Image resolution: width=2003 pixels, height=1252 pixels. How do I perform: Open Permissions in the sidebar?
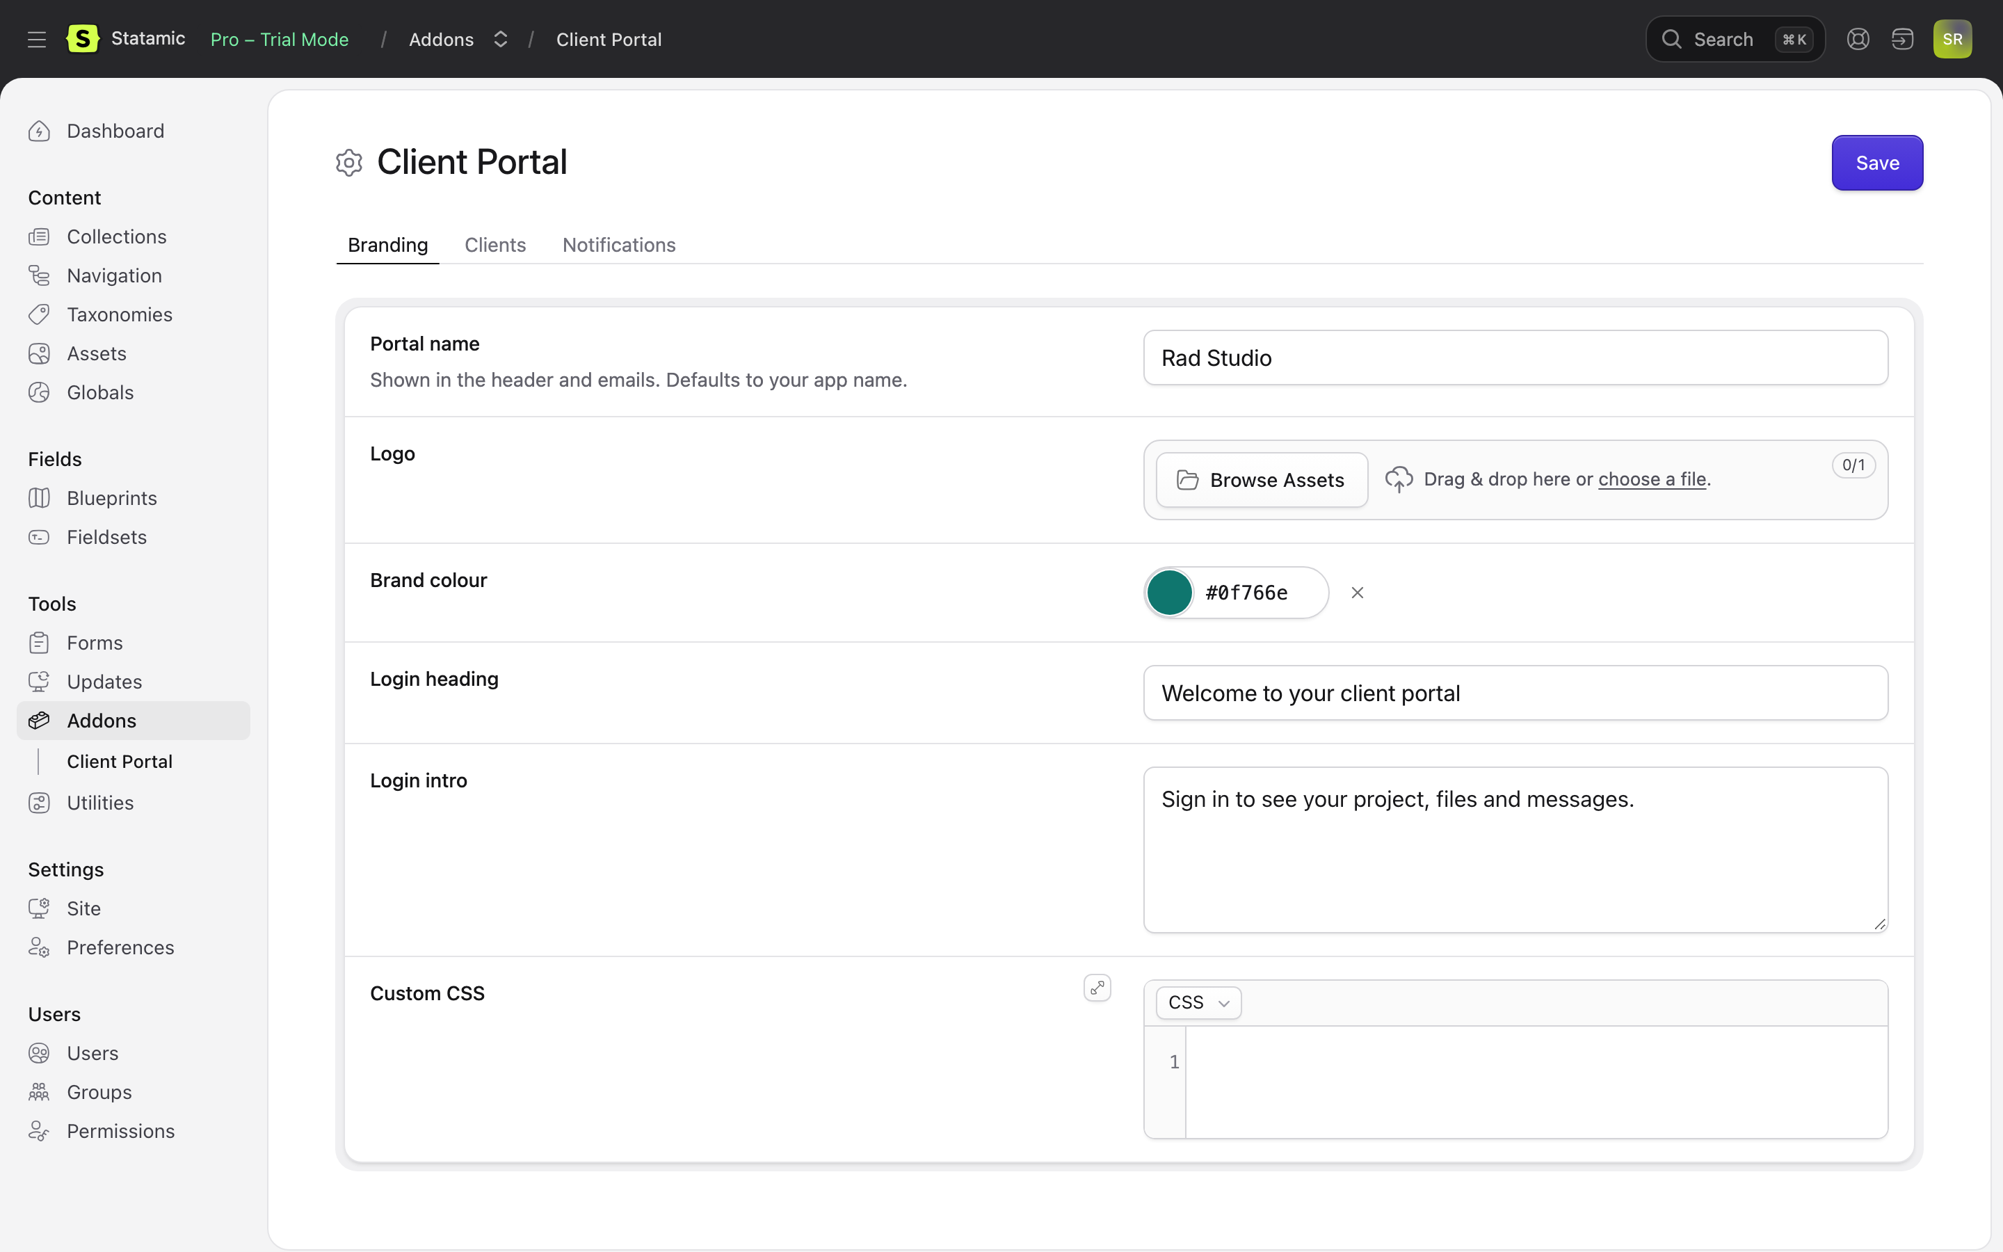tap(121, 1132)
